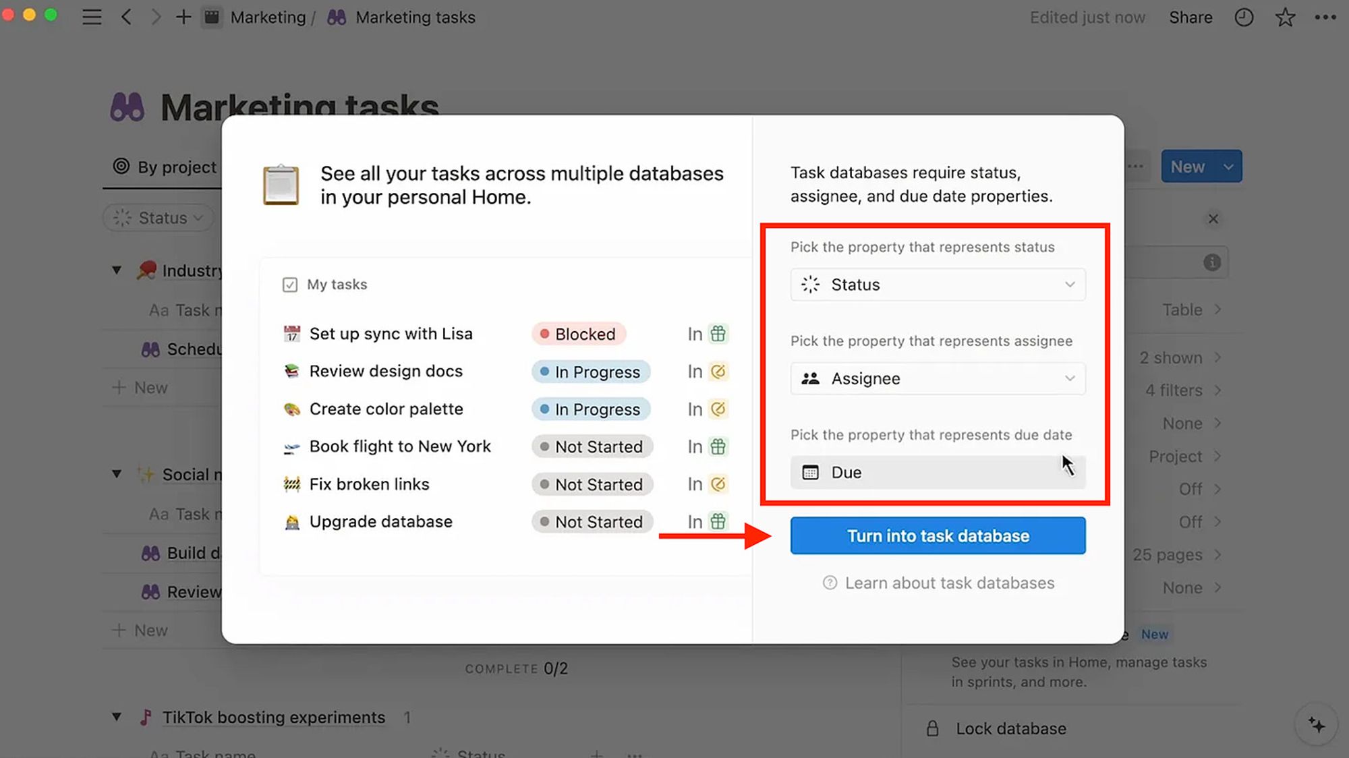The width and height of the screenshot is (1349, 758).
Task: Navigate back using the back arrow icon
Action: coord(127,17)
